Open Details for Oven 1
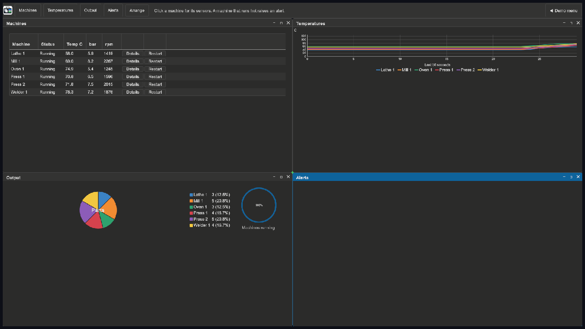This screenshot has width=585, height=329. pos(133,69)
